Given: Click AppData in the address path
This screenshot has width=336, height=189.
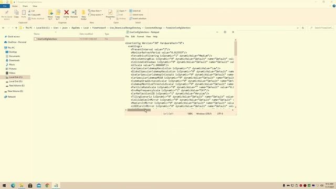Looking at the screenshot, I should click(76, 28).
